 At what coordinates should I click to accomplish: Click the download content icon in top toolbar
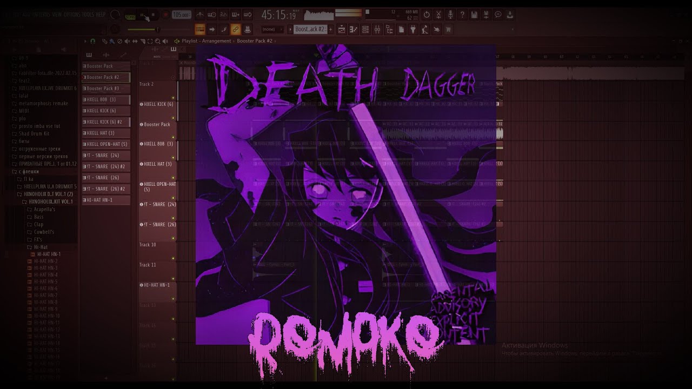coord(510,15)
